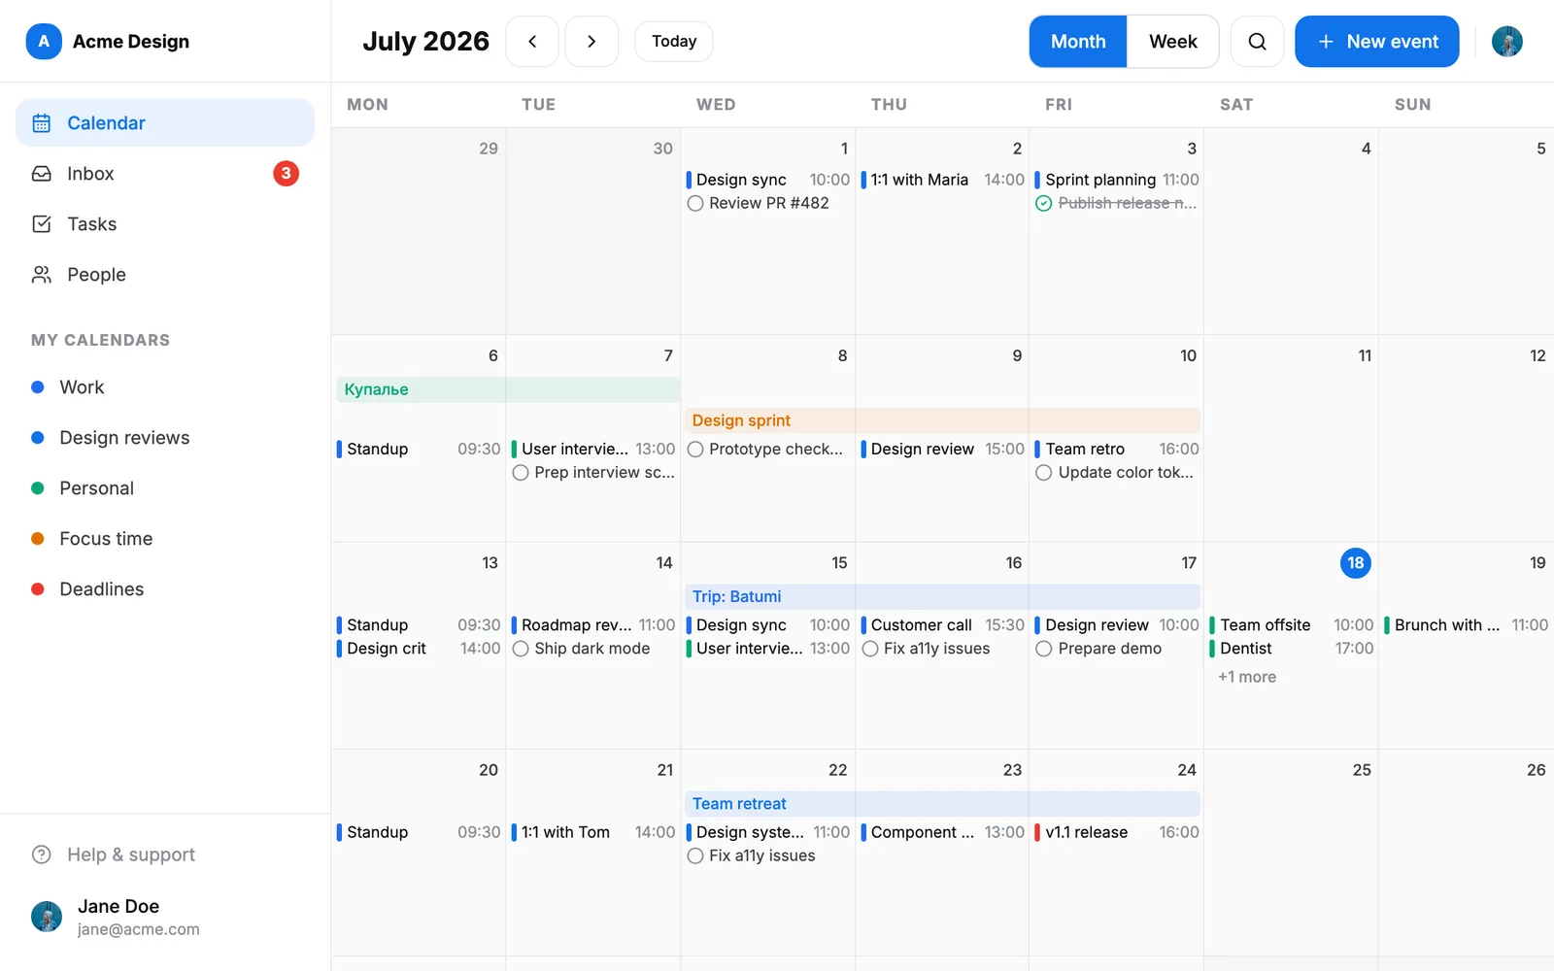
Task: Open search with the magnifier icon
Action: click(x=1257, y=41)
